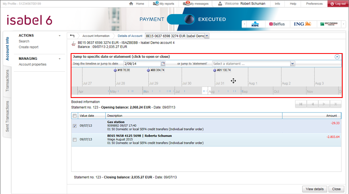
Task: Toggle the Payment Executed switch
Action: 181,19
